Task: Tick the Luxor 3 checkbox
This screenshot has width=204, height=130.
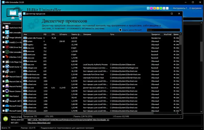Action: (x=4, y=72)
